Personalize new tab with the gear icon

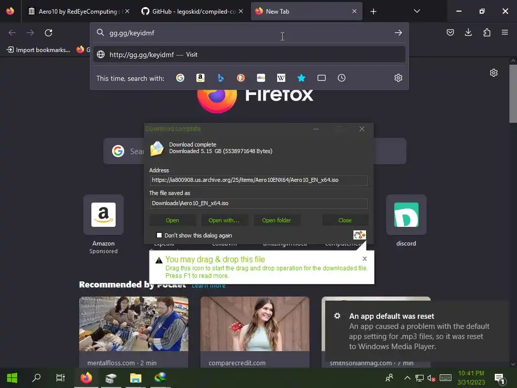click(x=494, y=73)
